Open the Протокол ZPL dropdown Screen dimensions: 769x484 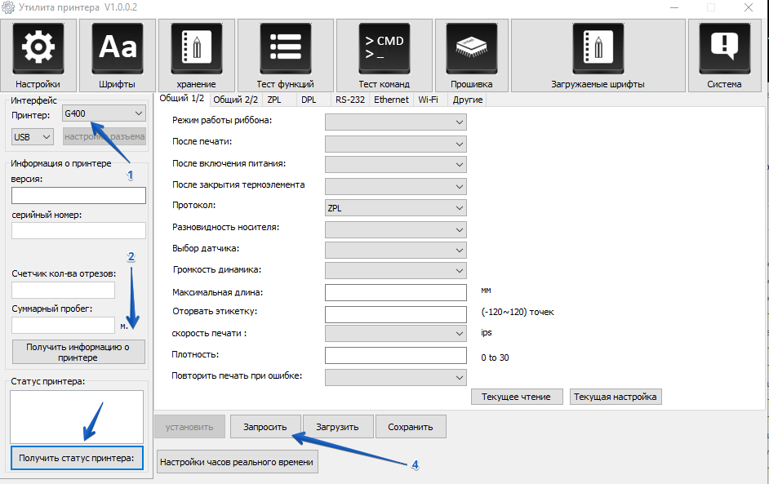[x=395, y=208]
